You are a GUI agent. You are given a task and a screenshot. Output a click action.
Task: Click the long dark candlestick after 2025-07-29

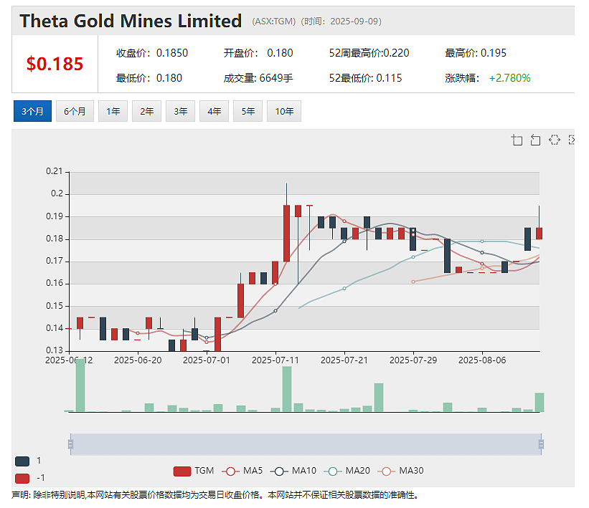447,256
